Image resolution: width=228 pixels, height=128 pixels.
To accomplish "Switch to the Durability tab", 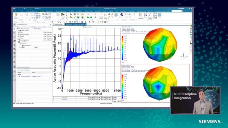I will coord(71,11).
